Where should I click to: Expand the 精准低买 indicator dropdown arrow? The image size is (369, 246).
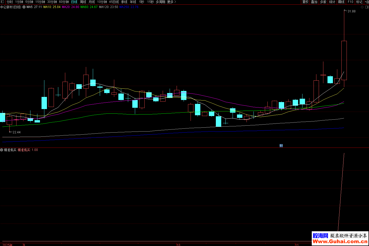[x=2, y=150]
